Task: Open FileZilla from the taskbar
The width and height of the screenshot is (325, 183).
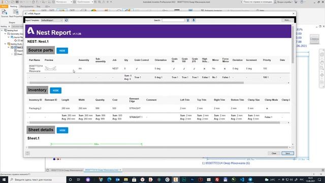Action: tap(217, 179)
